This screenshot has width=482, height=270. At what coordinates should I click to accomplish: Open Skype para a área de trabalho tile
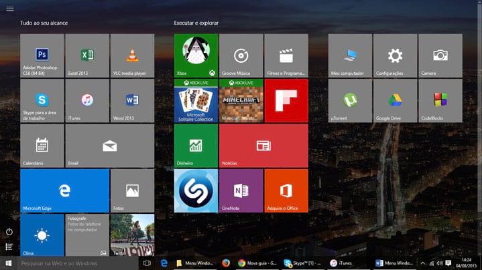coord(42,100)
